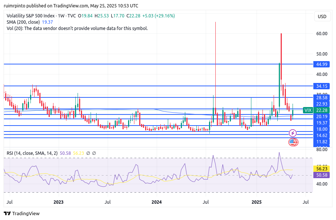This screenshot has width=336, height=220.
Task: Click the 2025 label on the time axis
Action: [257, 202]
